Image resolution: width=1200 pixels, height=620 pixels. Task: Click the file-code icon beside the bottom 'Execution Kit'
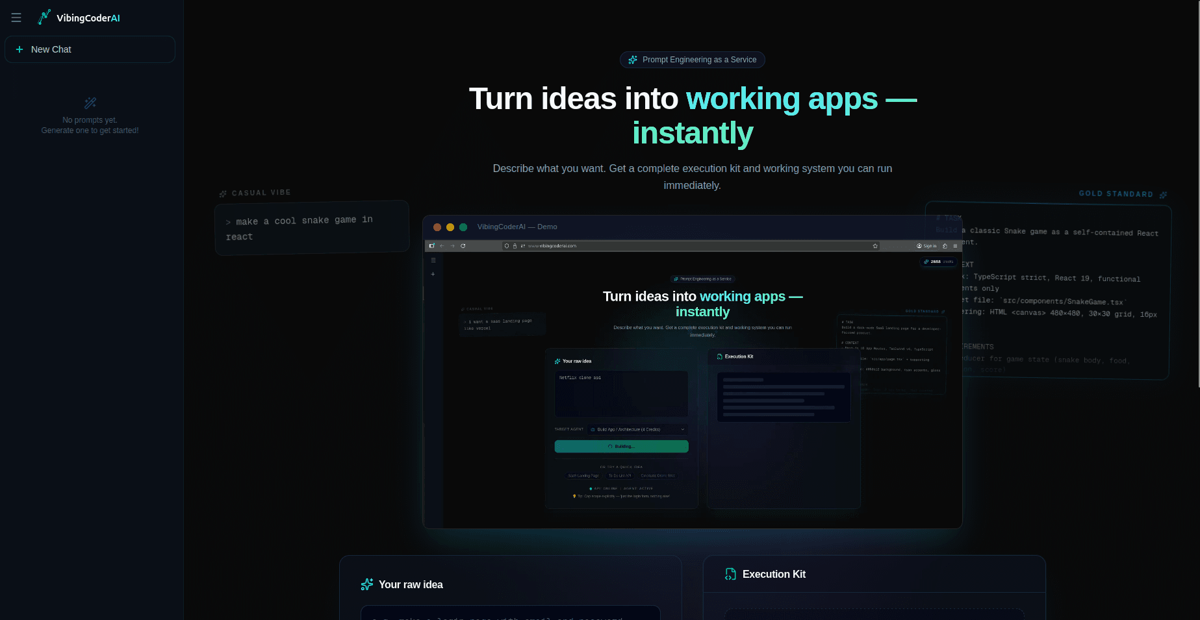pos(731,574)
